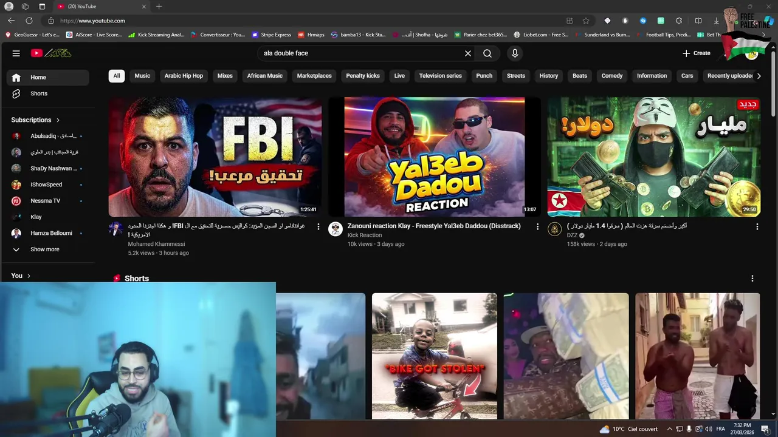The image size is (778, 437).
Task: Expand Subscriptions section chevron
Action: tap(58, 120)
